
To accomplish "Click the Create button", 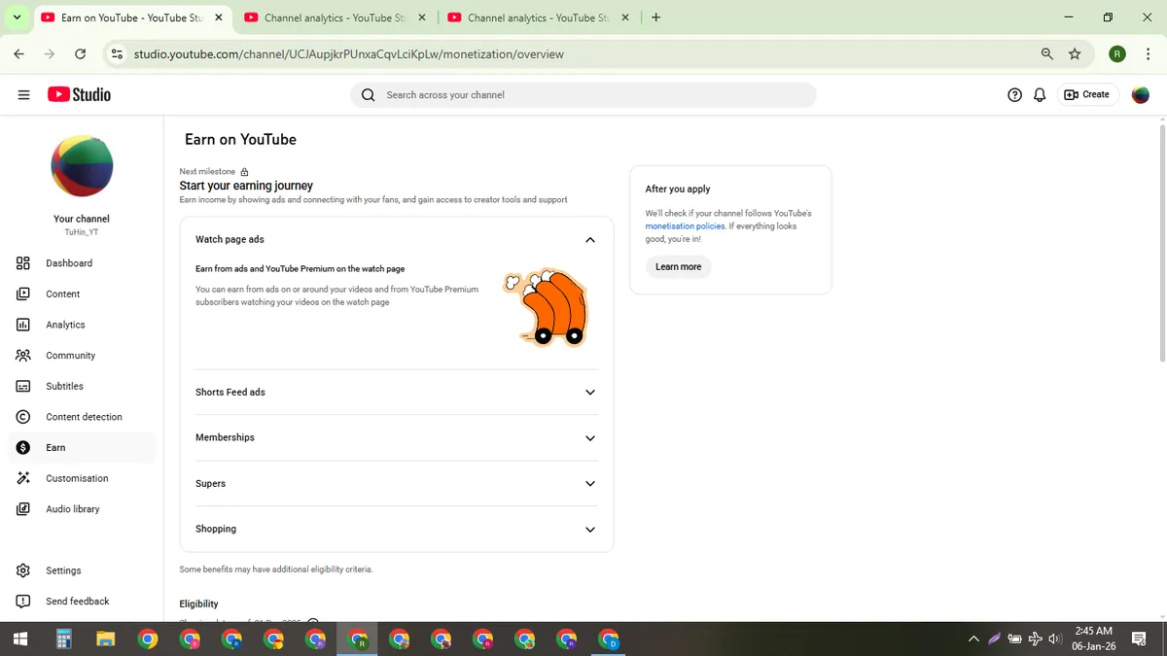I will (x=1087, y=94).
